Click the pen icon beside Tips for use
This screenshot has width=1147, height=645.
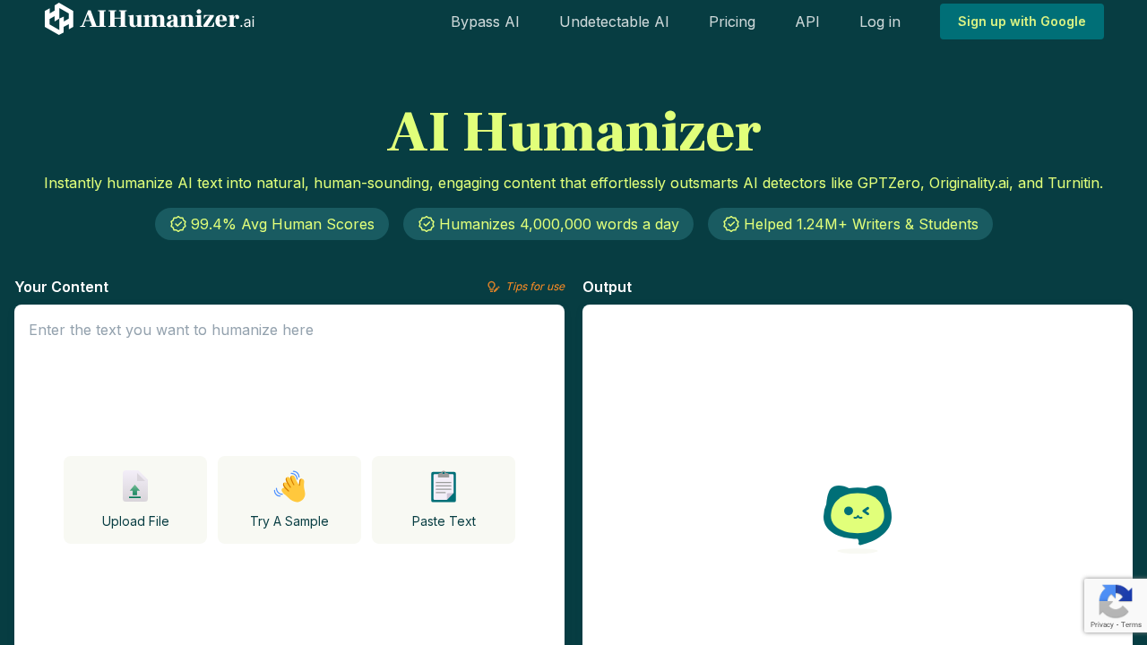coord(494,286)
